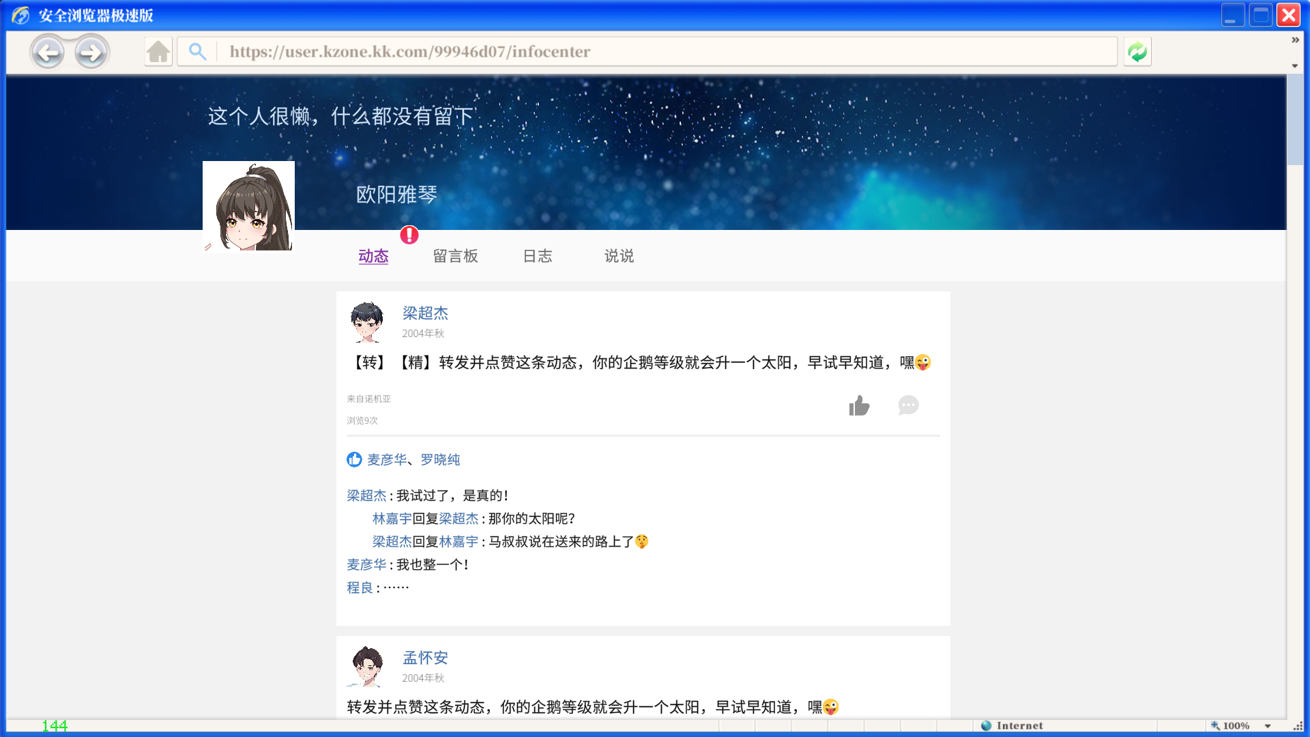Open the dropdown arrow below the toolbar chevron

[x=1294, y=66]
